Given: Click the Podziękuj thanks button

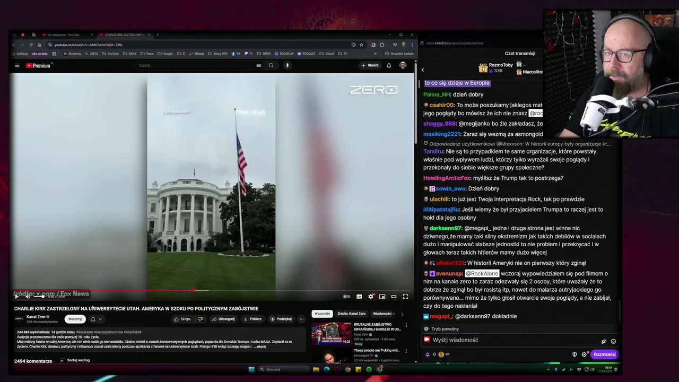Looking at the screenshot, I should (x=281, y=319).
